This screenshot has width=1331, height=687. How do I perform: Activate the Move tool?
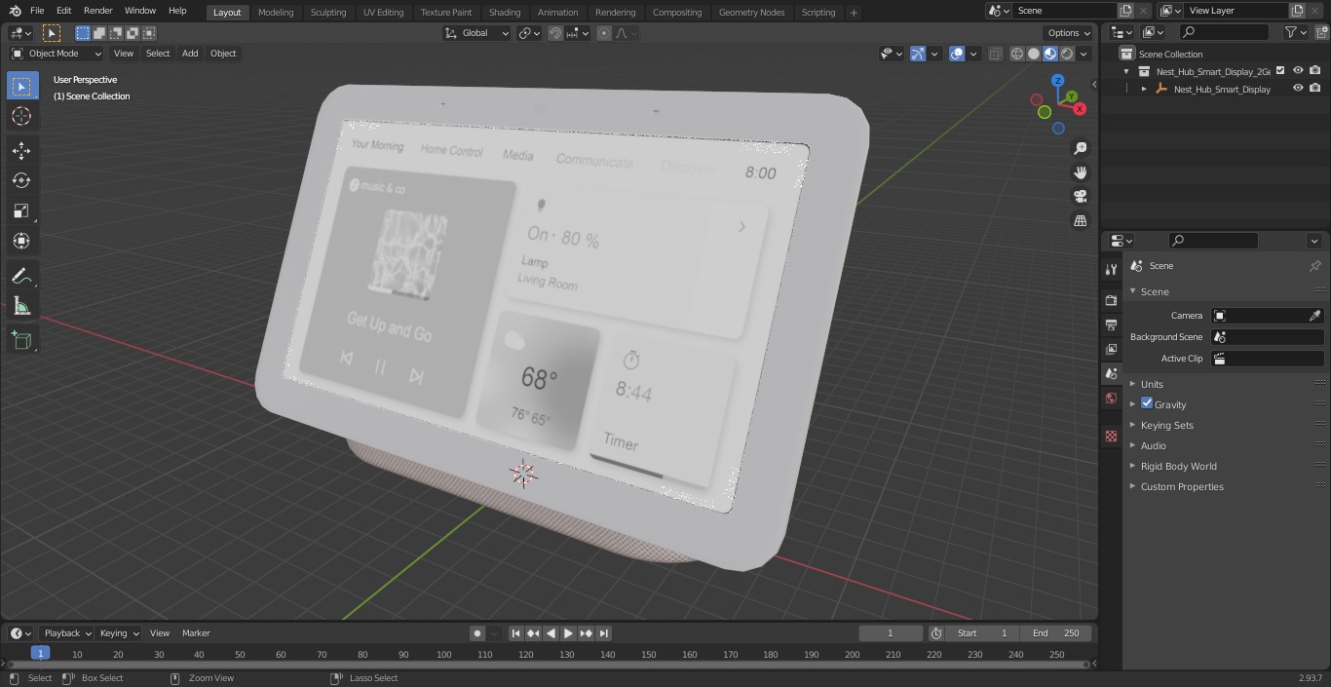click(21, 150)
